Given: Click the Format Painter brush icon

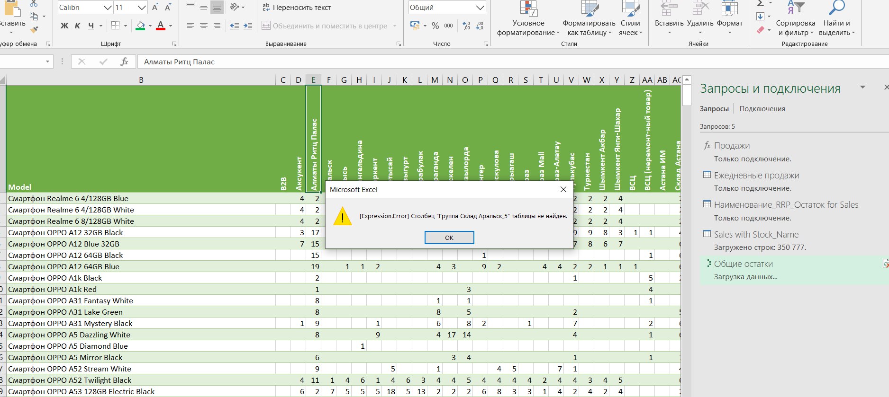Looking at the screenshot, I should 34,29.
